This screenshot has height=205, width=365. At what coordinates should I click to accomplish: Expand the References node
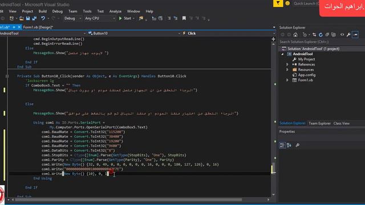[287, 64]
